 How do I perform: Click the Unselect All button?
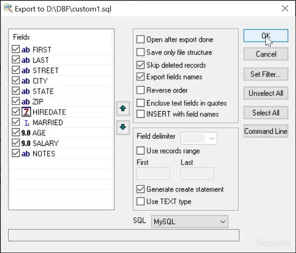265,93
